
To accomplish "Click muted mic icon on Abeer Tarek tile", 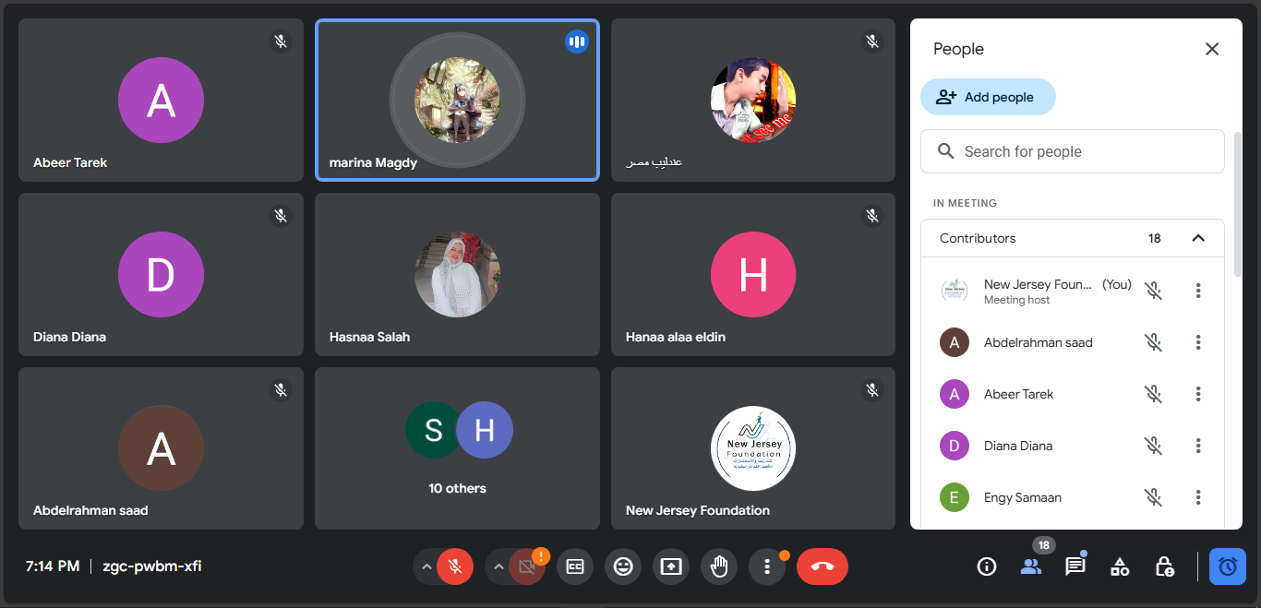I will (281, 42).
